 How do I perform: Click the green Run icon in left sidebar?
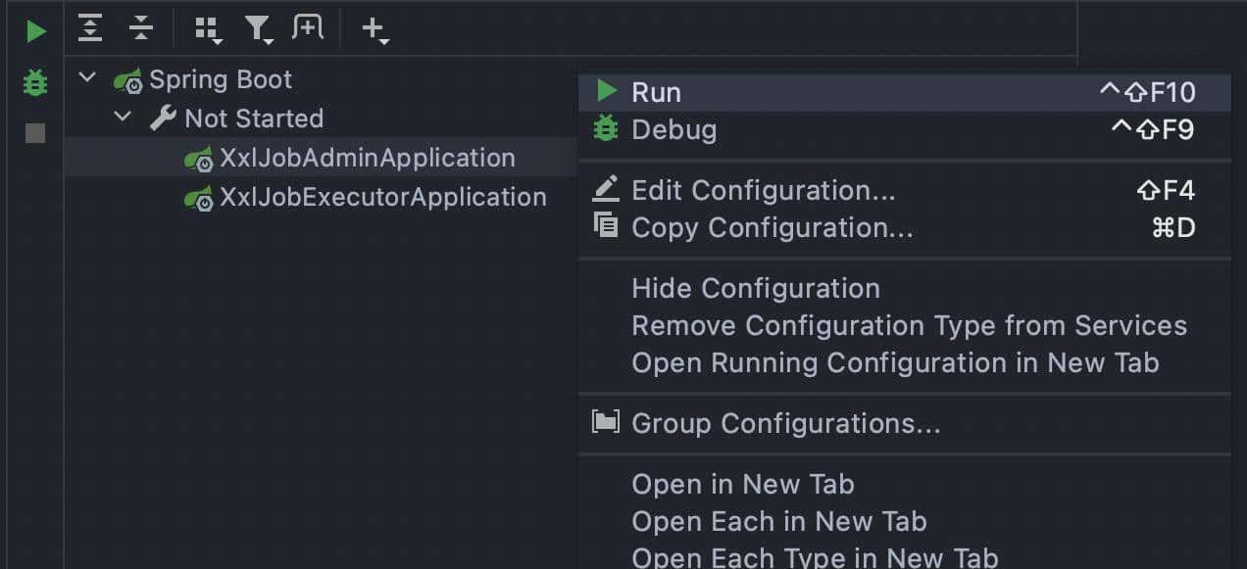[36, 31]
